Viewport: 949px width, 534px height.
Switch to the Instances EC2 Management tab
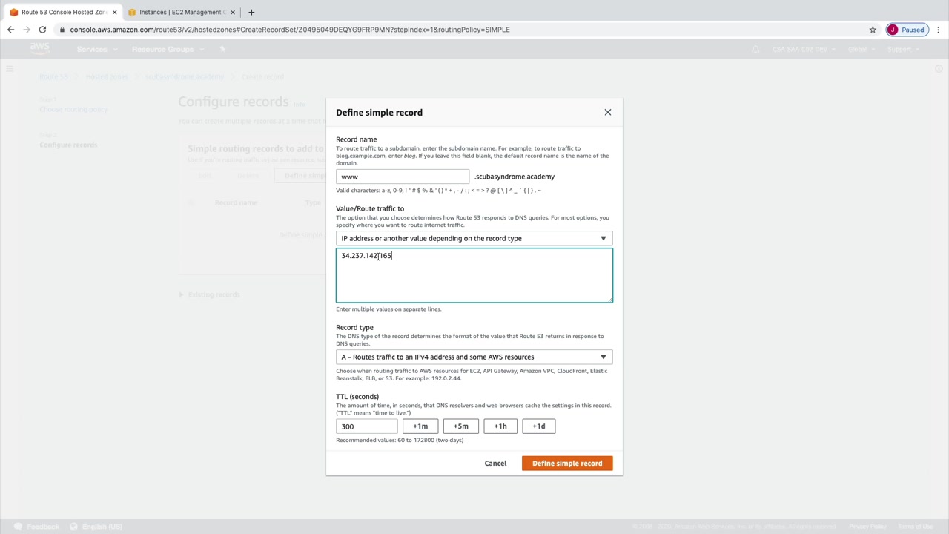pyautogui.click(x=181, y=12)
